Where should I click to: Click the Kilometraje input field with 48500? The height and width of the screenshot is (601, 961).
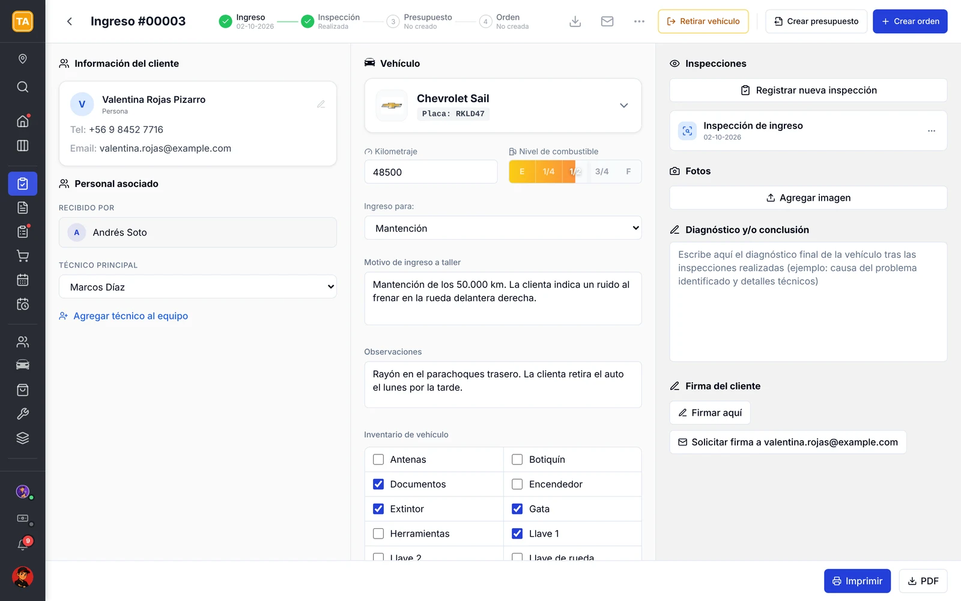point(431,172)
